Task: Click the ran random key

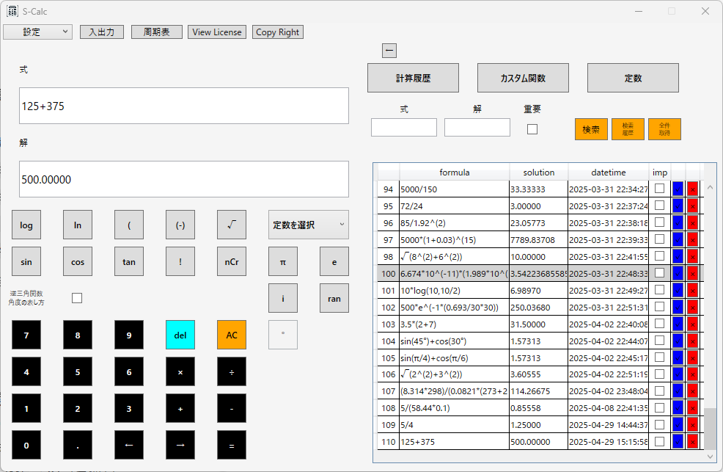Action: click(334, 299)
